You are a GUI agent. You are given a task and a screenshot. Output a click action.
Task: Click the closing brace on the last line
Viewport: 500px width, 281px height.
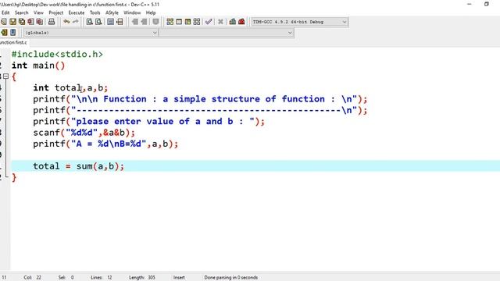[x=14, y=177]
